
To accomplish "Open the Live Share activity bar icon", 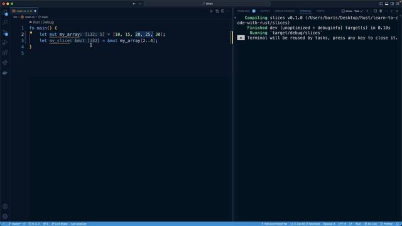I will [x=5, y=63].
